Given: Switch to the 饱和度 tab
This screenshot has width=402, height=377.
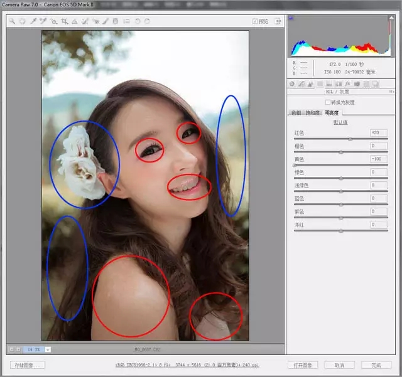Looking at the screenshot, I should tap(313, 113).
